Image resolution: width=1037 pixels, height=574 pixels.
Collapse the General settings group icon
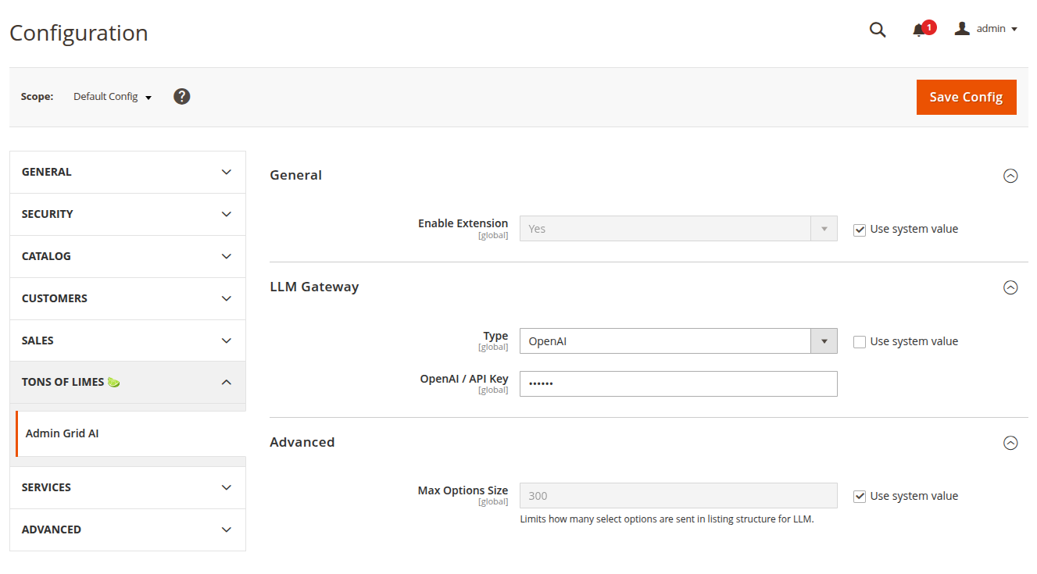coord(1010,176)
